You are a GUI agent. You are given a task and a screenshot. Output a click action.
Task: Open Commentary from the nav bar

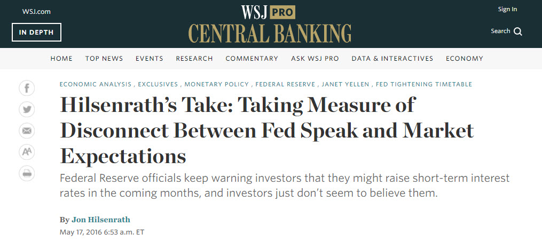[x=252, y=59]
